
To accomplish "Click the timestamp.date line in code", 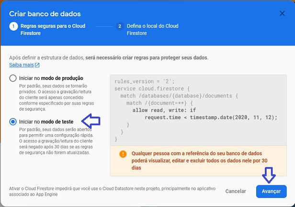I will (x=211, y=117).
